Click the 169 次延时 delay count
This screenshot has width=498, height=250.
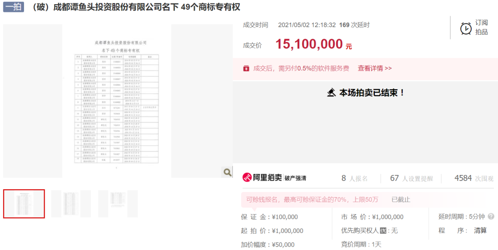pos(354,25)
